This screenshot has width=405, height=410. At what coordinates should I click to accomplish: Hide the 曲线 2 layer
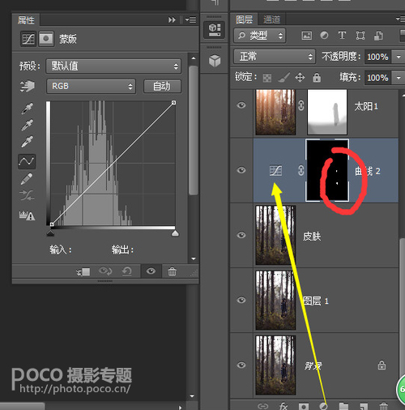tap(241, 170)
